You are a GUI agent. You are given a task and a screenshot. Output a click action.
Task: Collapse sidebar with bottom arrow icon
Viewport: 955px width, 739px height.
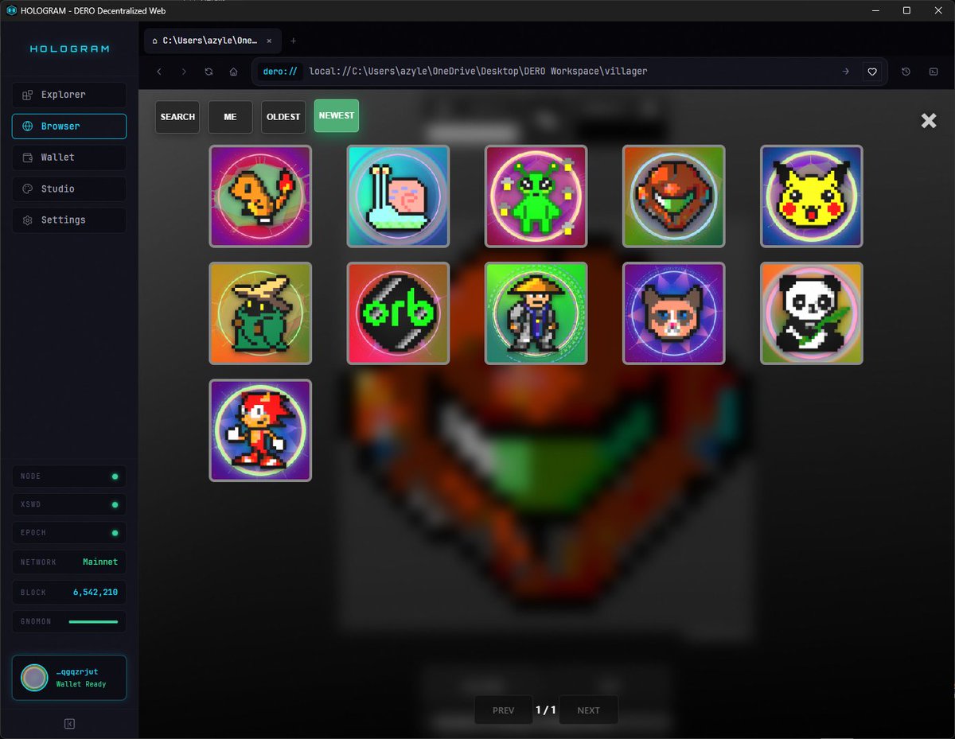point(69,724)
